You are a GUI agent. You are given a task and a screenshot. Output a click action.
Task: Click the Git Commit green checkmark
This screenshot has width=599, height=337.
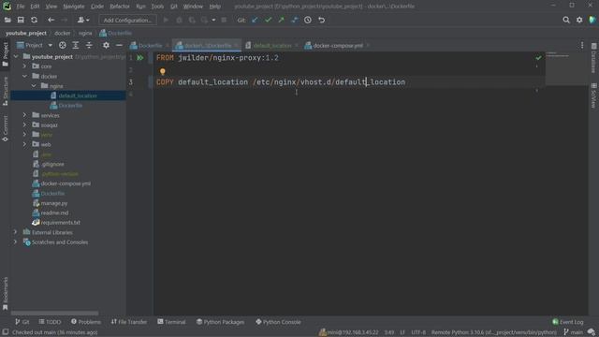tap(269, 20)
